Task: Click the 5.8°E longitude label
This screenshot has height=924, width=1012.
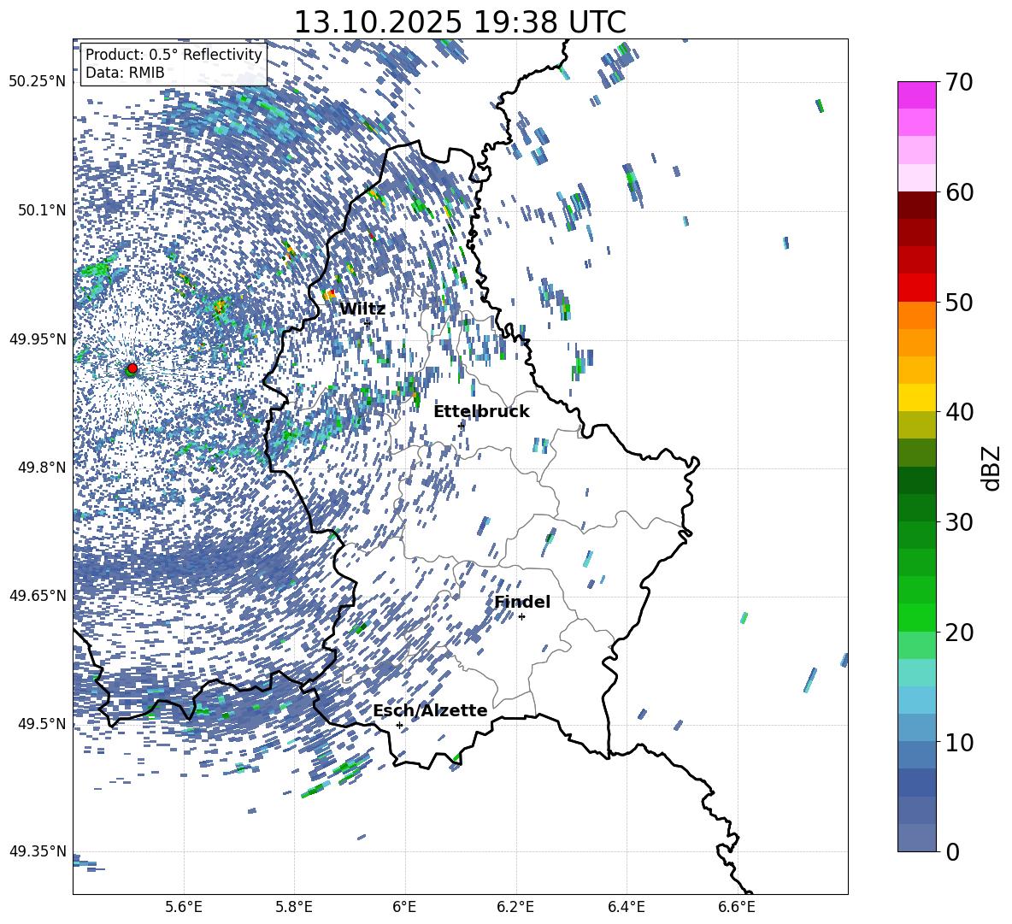Action: [x=294, y=907]
